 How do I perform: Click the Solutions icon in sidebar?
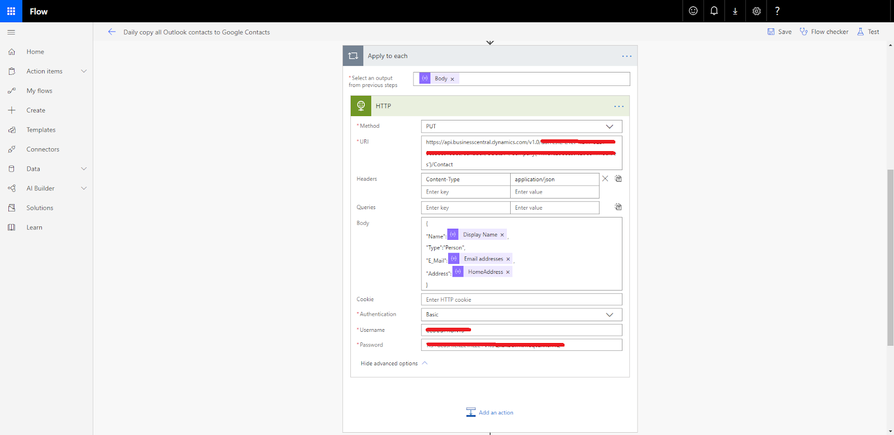pos(12,208)
